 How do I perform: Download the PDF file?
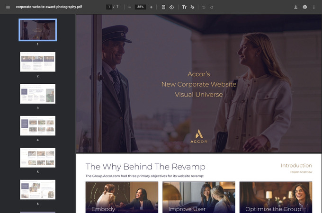coord(295,7)
